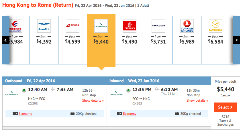Select the Emirates airline logo
Viewport: 243px width, 132px height.
coord(130,26)
